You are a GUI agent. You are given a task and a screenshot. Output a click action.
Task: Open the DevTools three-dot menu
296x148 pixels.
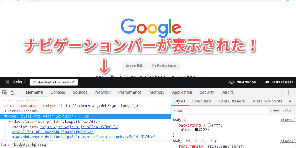point(289,92)
